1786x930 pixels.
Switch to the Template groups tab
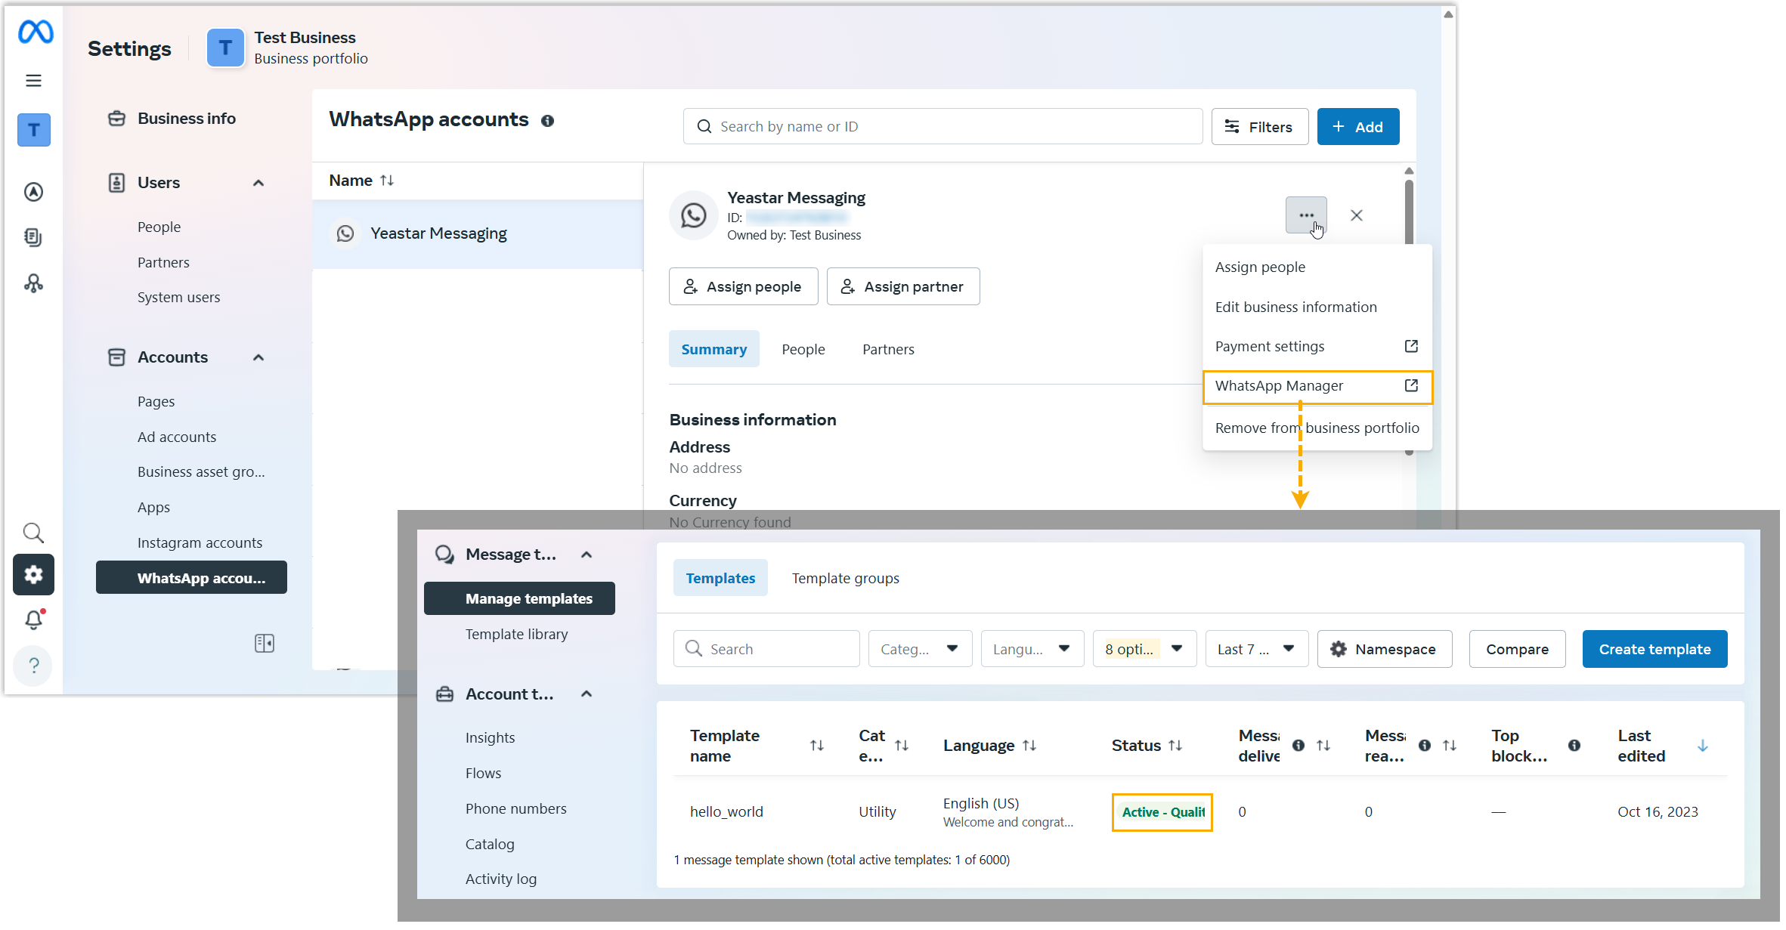(845, 578)
